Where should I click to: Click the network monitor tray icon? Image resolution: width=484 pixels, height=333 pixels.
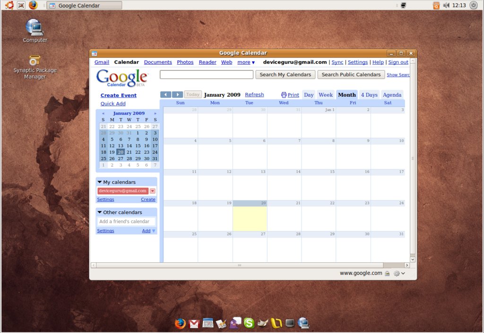(x=403, y=5)
